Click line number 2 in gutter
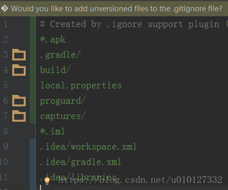This screenshot has width=228, height=190. 6,39
